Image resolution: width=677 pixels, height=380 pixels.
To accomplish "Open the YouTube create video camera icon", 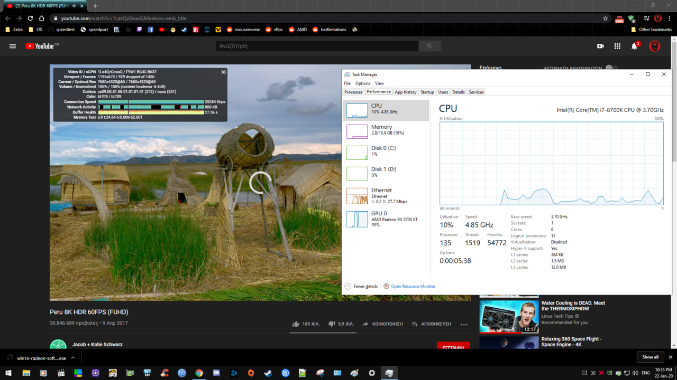I will click(600, 46).
